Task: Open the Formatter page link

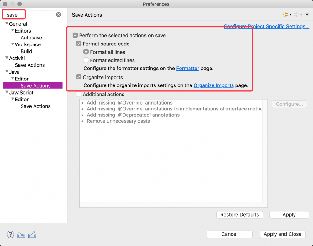Action: pos(188,68)
